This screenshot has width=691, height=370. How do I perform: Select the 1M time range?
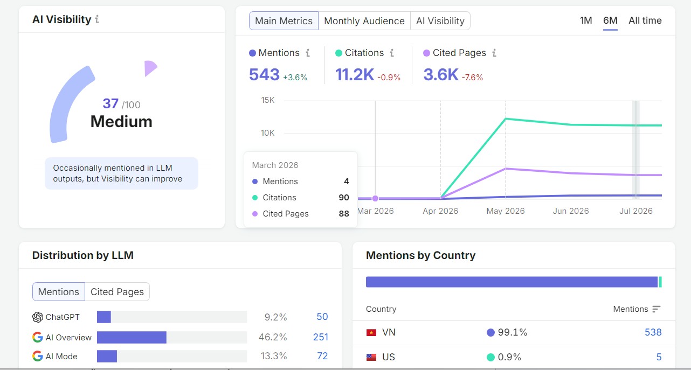point(586,20)
